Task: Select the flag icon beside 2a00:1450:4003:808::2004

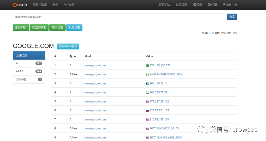Action: (x=147, y=75)
